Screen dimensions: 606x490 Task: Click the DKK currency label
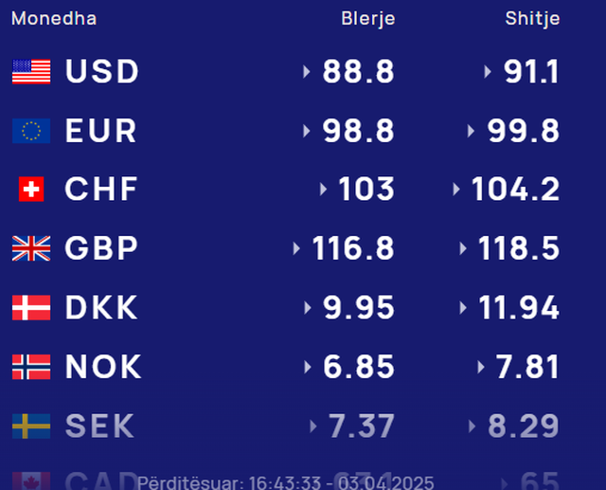pos(101,307)
